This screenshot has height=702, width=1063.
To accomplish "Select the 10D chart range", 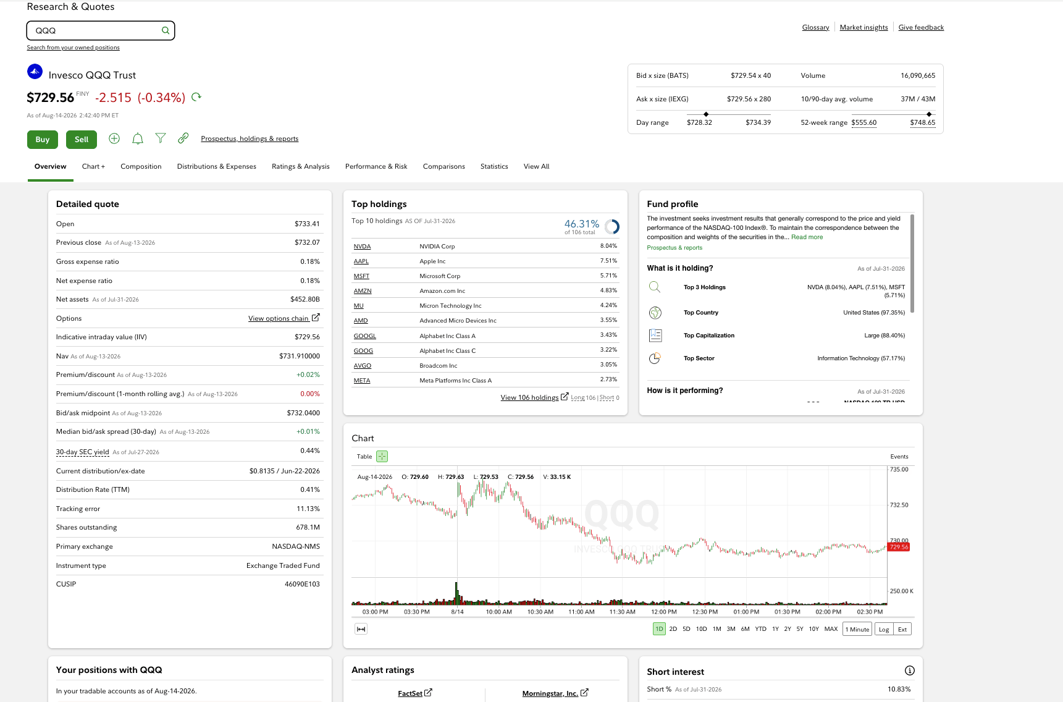I will pos(701,629).
